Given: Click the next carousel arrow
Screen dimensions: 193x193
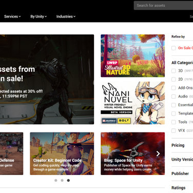Looking at the screenshot, I should click(158, 153).
